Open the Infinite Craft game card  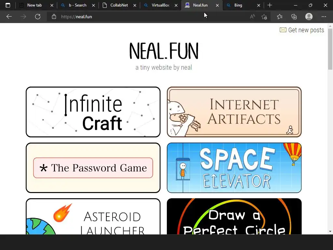(x=93, y=112)
